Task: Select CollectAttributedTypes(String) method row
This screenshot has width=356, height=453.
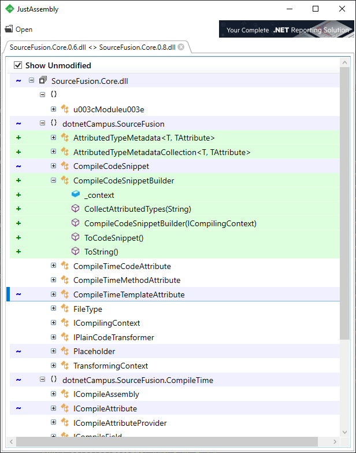Action: tap(138, 209)
